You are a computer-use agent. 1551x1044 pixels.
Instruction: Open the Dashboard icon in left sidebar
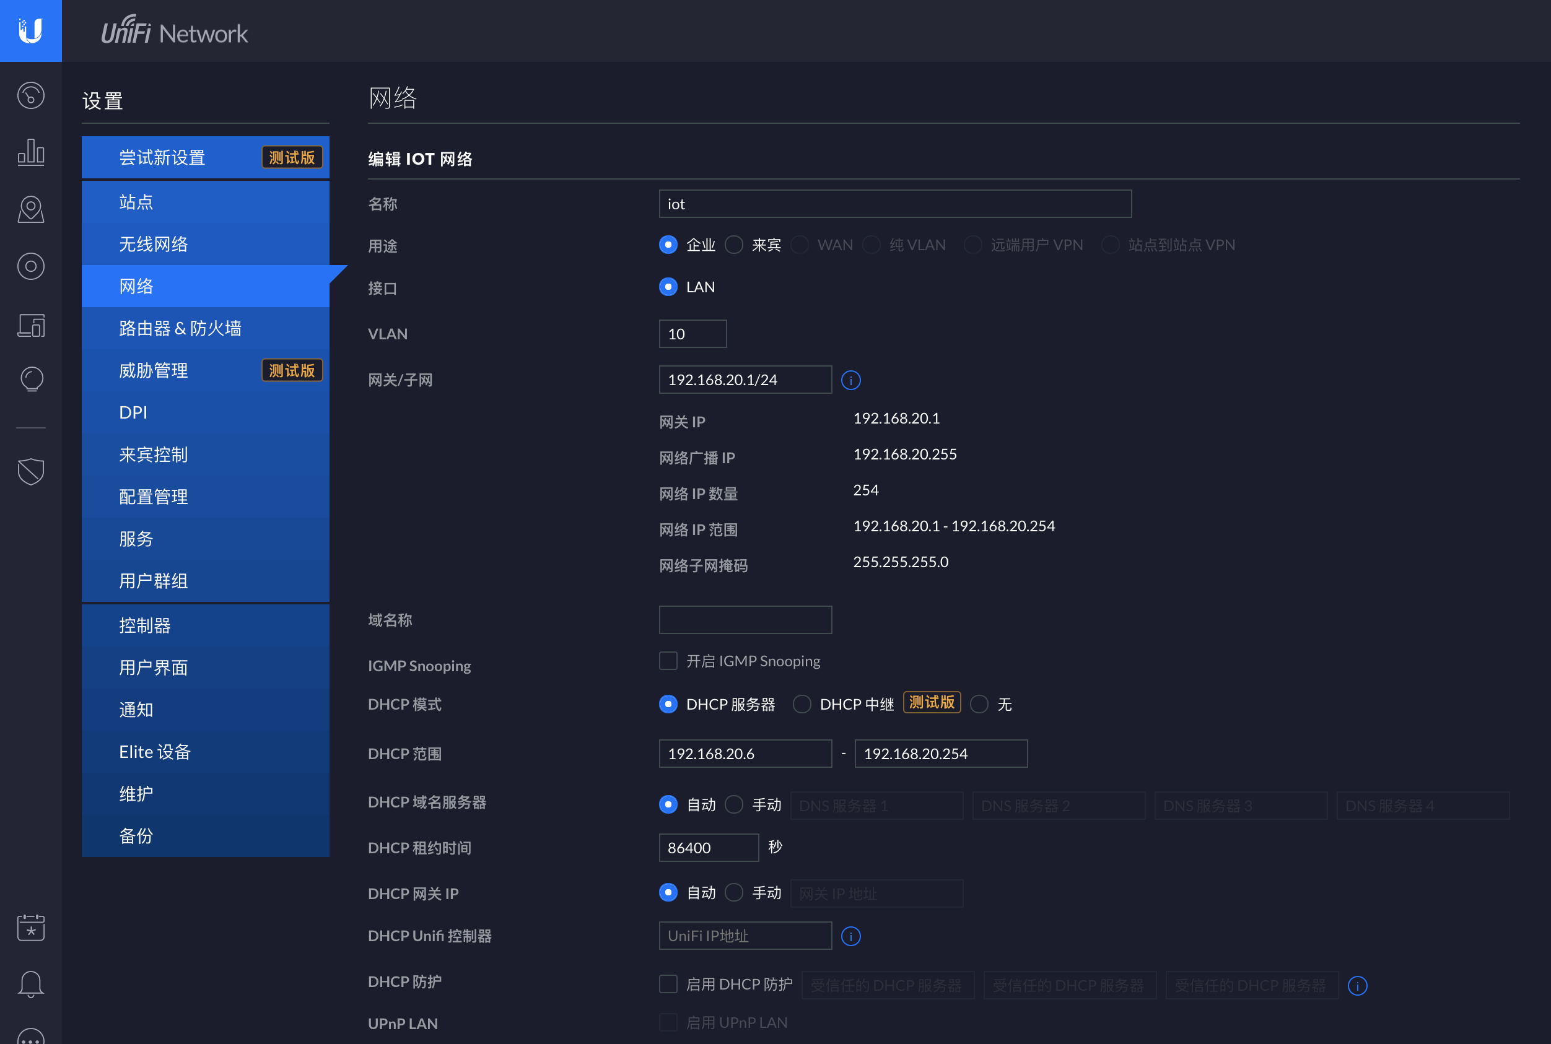[x=30, y=96]
